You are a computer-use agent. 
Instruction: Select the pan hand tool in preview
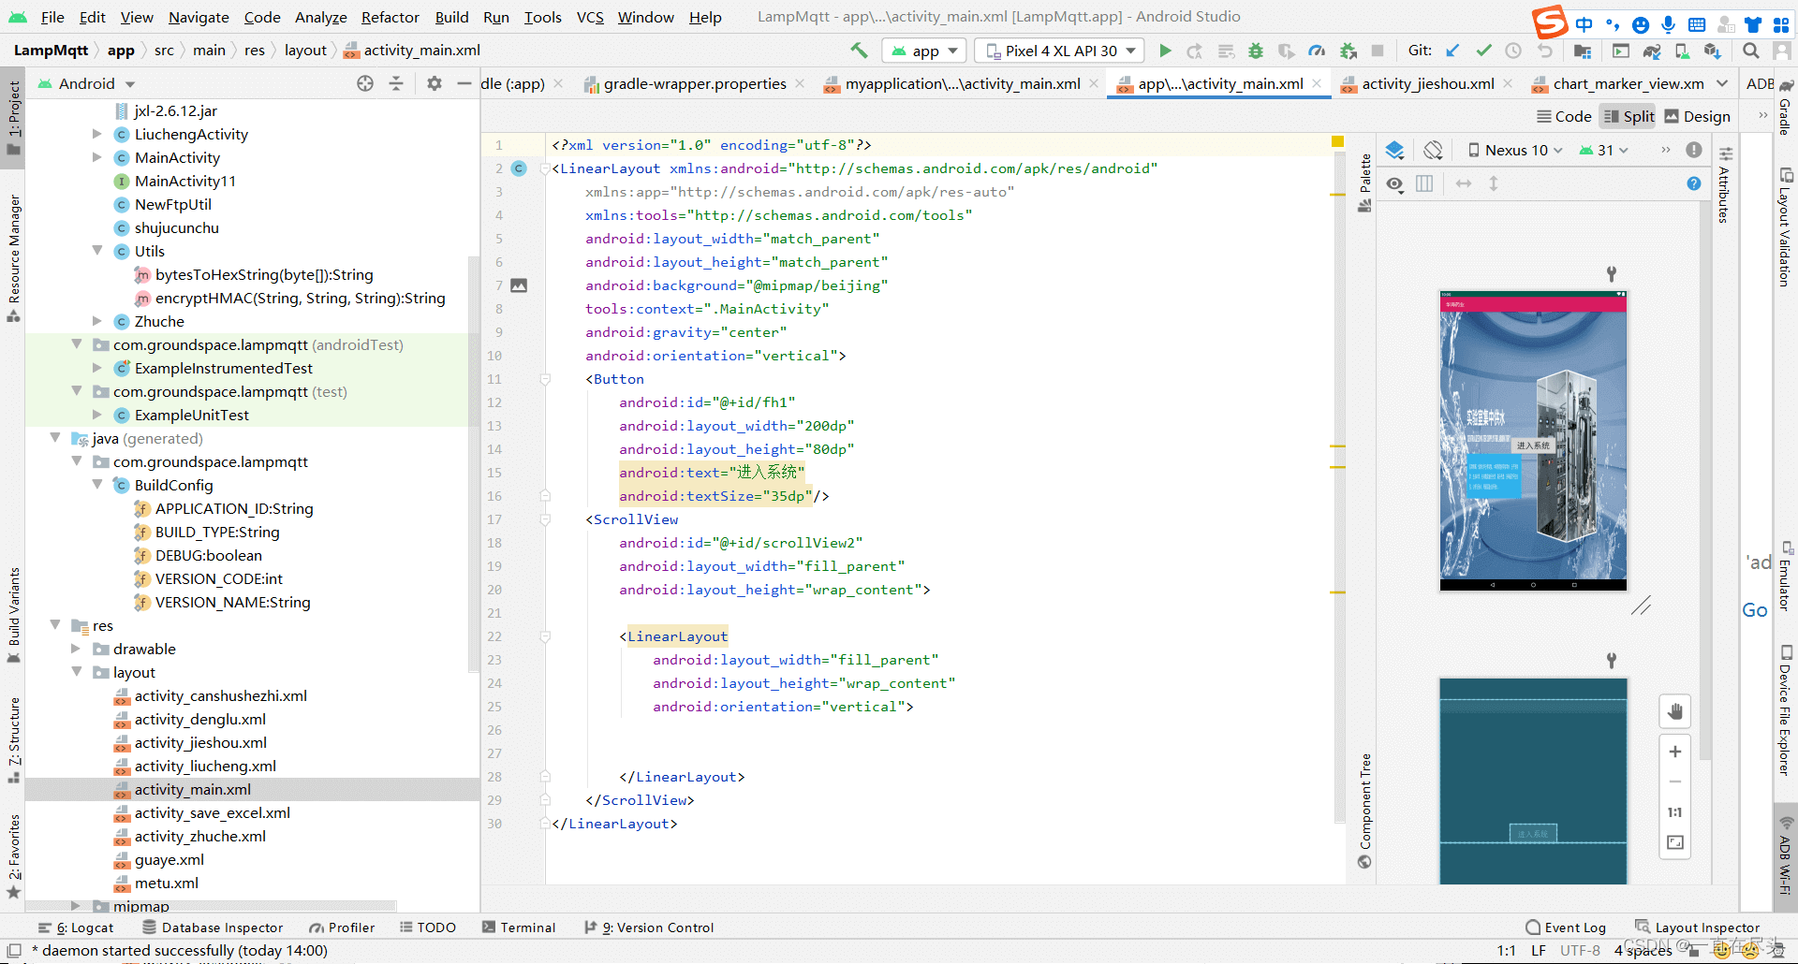click(1675, 711)
